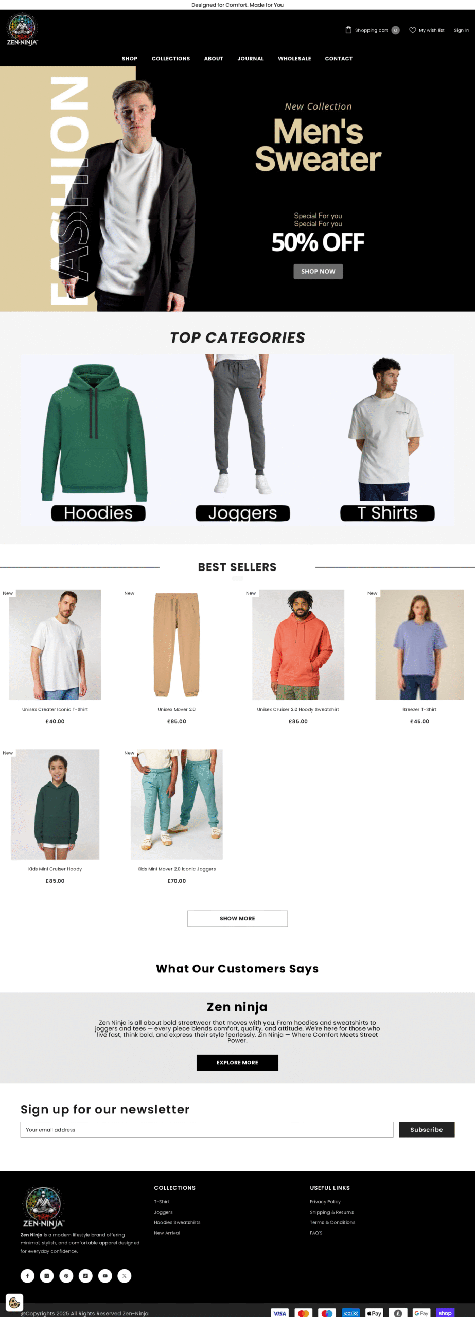
Task: Click the SHOW MORE button
Action: click(x=237, y=918)
